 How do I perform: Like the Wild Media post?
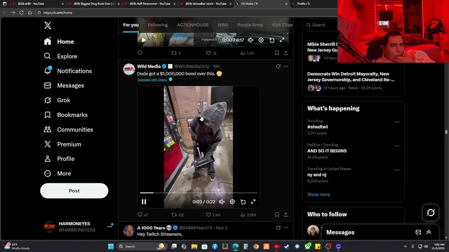[213, 215]
